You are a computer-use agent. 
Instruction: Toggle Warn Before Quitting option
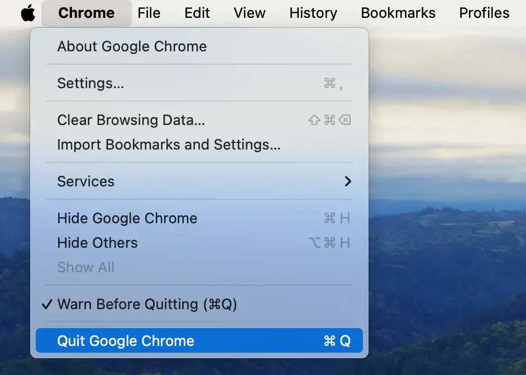tap(199, 304)
